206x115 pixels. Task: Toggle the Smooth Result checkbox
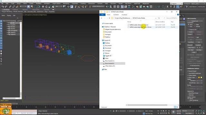point(188,71)
